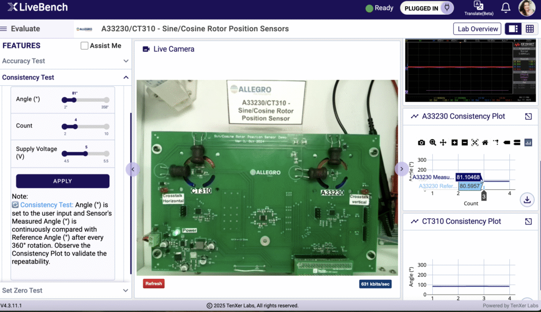The image size is (541, 312).
Task: Open Translate (Beta) tool
Action: (478, 8)
